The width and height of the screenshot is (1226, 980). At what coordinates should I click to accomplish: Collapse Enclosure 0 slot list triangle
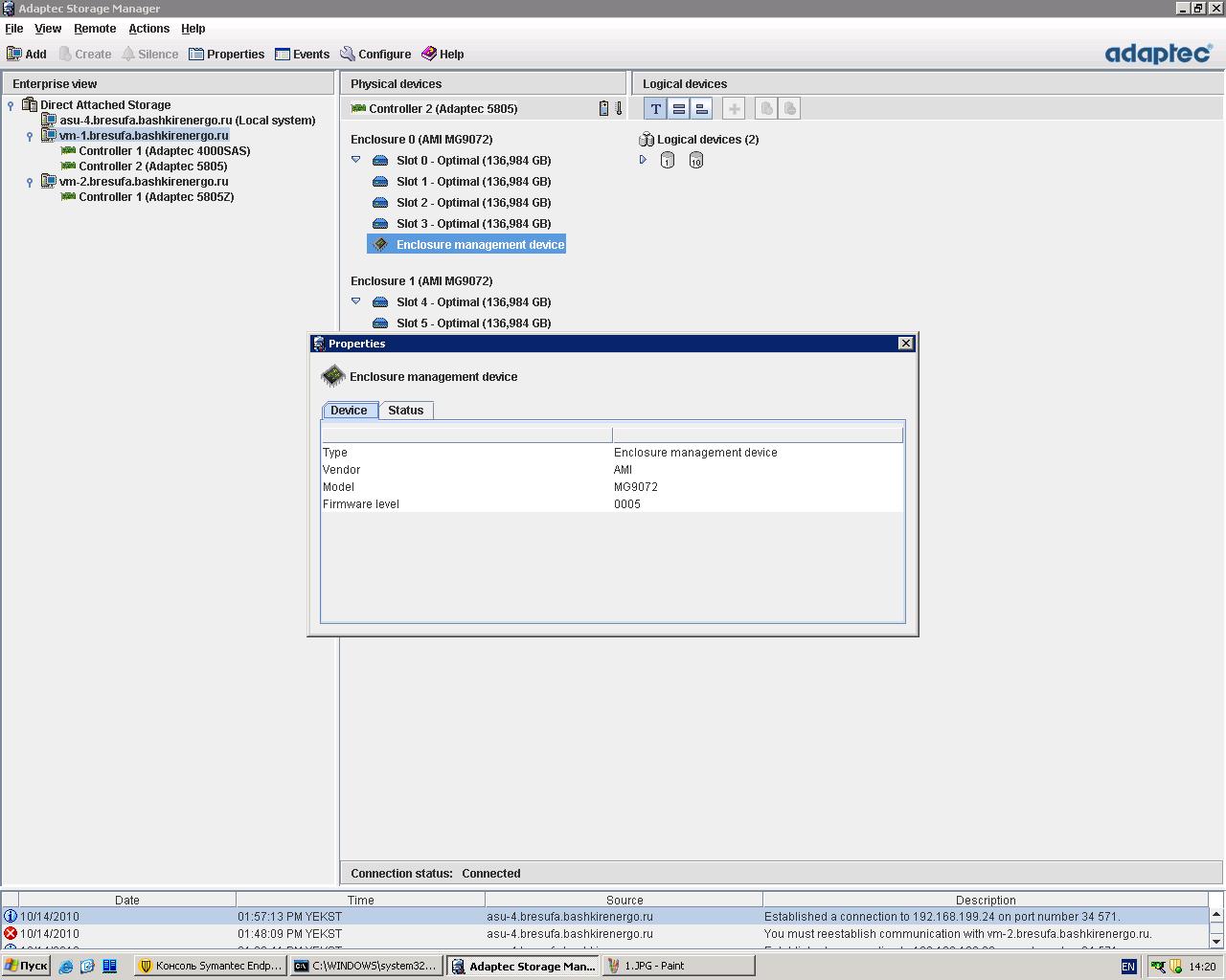[x=356, y=160]
